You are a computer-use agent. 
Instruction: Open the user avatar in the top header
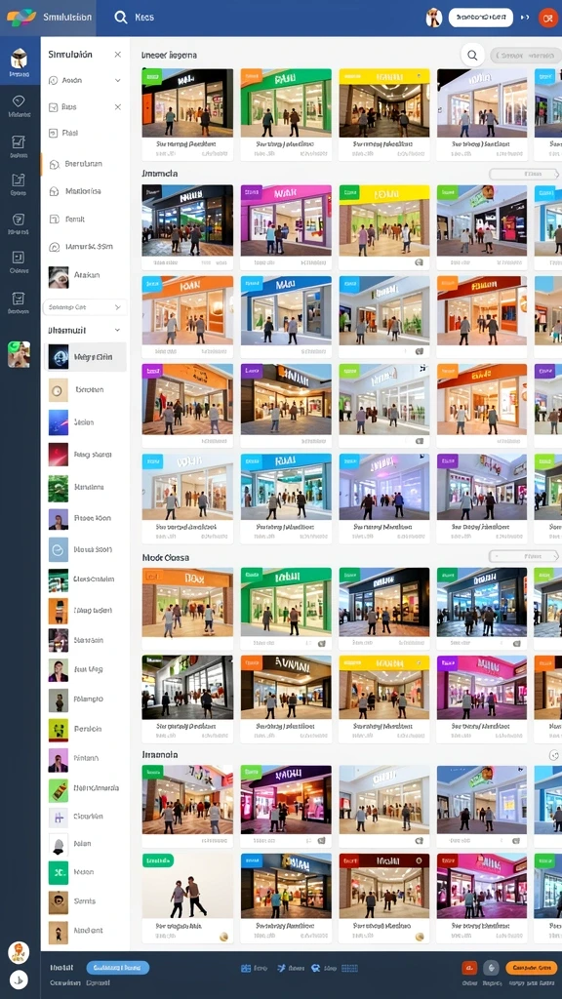coord(434,18)
